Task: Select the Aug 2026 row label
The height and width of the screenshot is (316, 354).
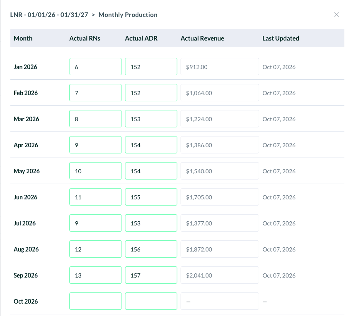Action: [x=26, y=249]
